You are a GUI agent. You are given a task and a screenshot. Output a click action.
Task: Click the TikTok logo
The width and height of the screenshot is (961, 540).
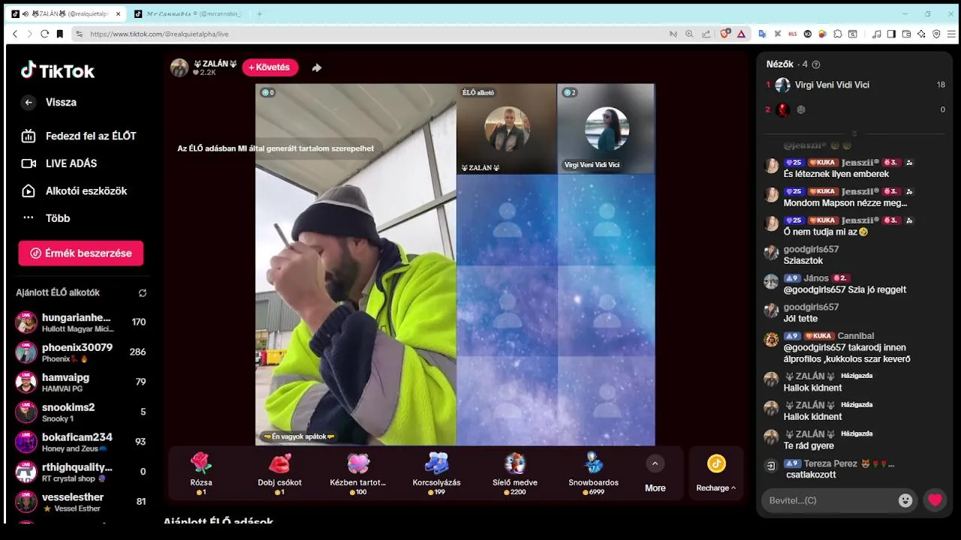point(58,70)
